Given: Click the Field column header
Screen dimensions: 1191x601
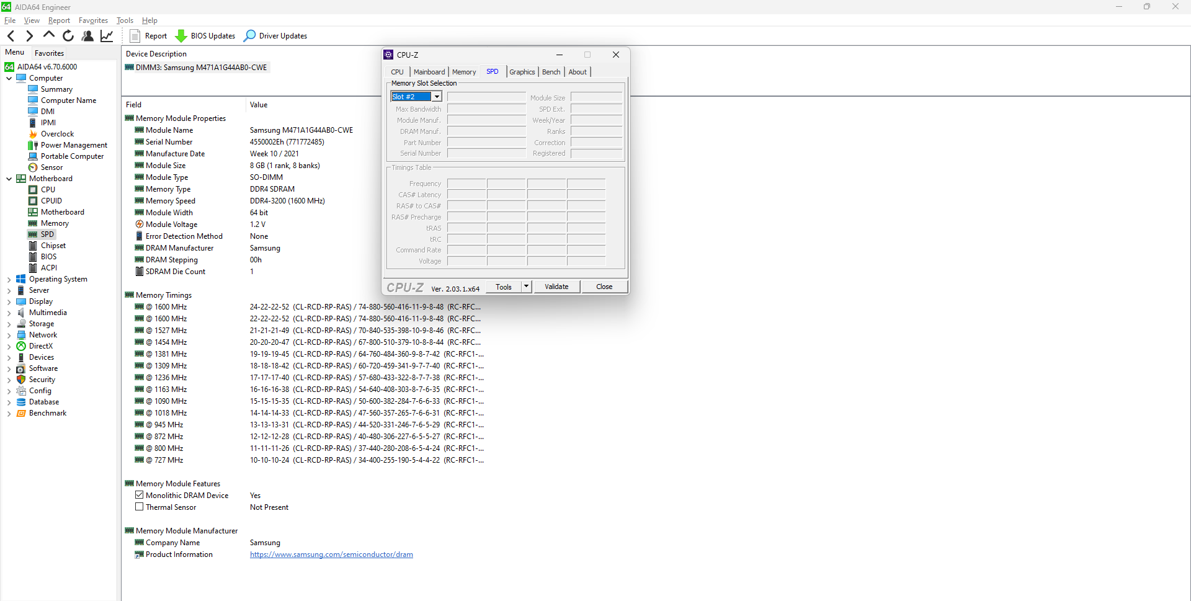Looking at the screenshot, I should click(x=133, y=105).
